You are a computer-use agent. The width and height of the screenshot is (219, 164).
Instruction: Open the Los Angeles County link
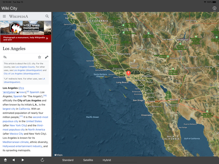point(25,67)
